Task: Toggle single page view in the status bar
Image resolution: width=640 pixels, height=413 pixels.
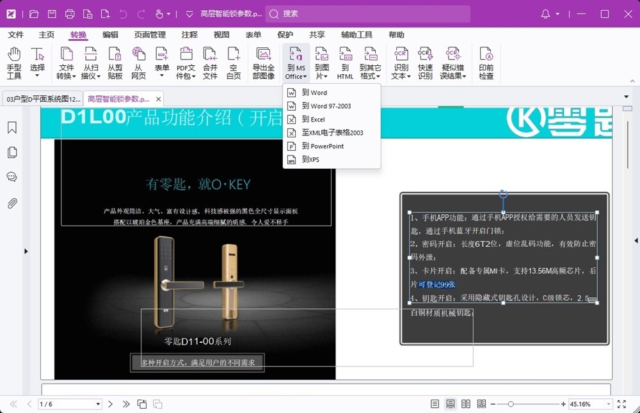Action: [435, 403]
